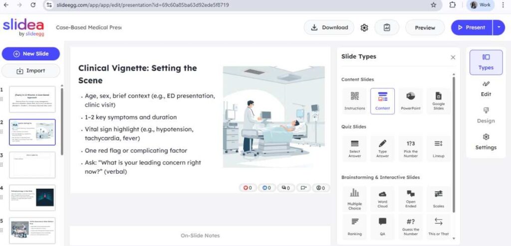Image resolution: width=511 pixels, height=246 pixels.
Task: Click the On-Slide Notes area
Action: point(200,236)
